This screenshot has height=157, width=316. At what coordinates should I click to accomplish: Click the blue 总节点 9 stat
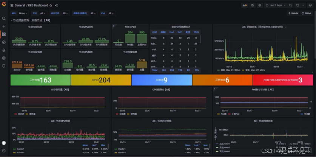pos(162,80)
